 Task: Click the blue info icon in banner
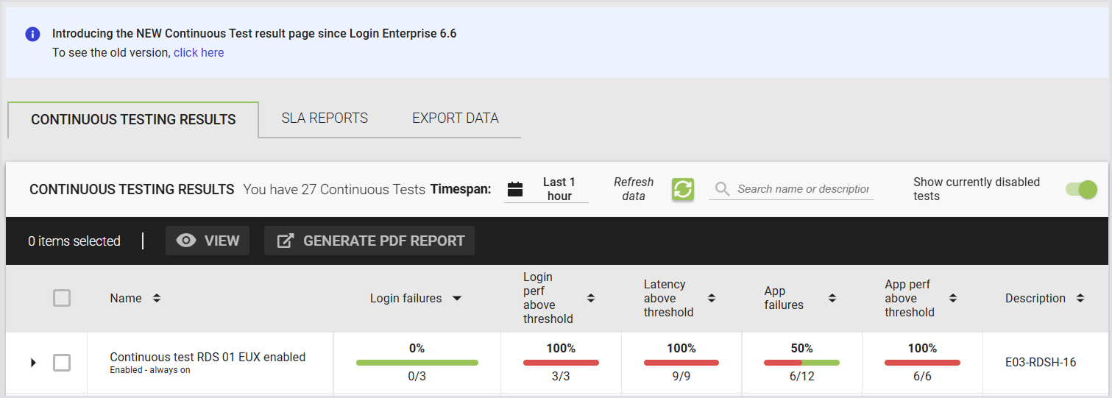(x=32, y=34)
